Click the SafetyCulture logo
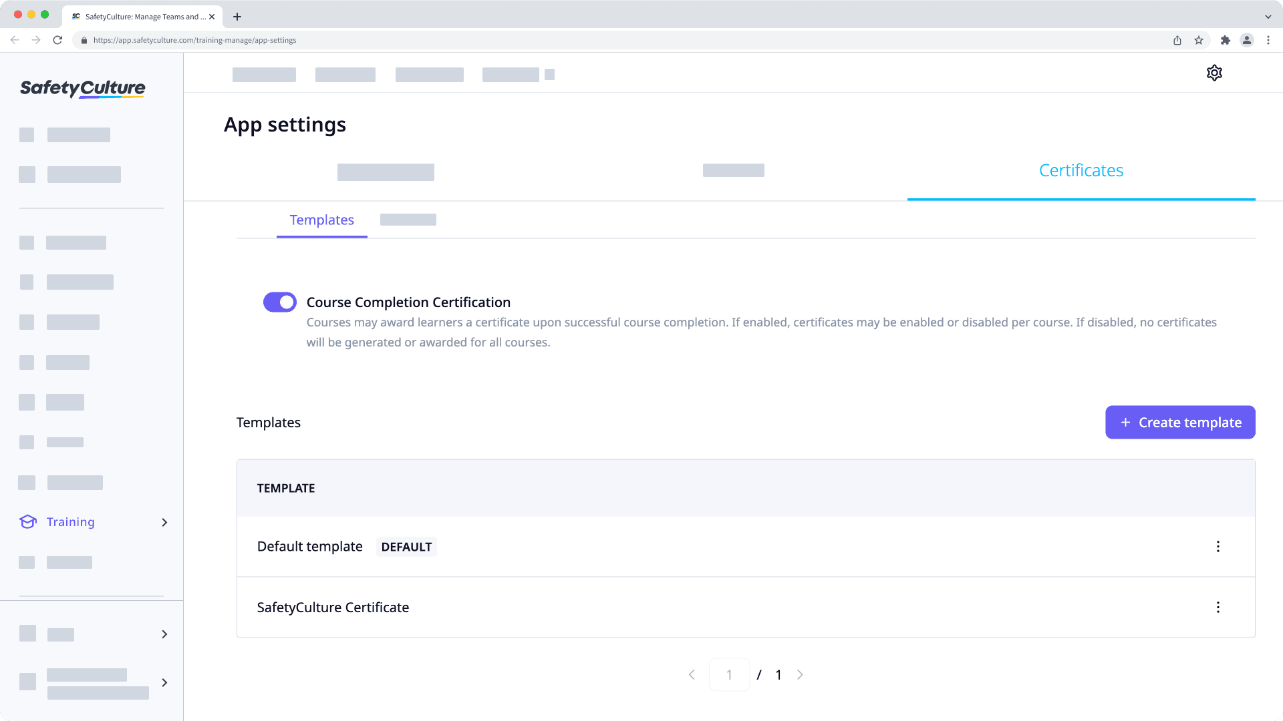 pyautogui.click(x=83, y=88)
